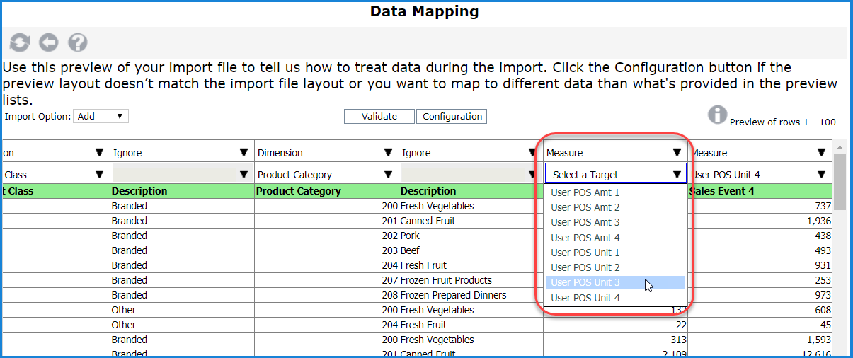Choose User POS Amt 2 option
This screenshot has height=358, width=853.
[585, 207]
